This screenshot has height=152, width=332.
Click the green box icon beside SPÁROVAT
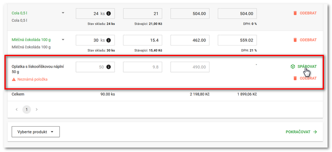[x=293, y=67]
